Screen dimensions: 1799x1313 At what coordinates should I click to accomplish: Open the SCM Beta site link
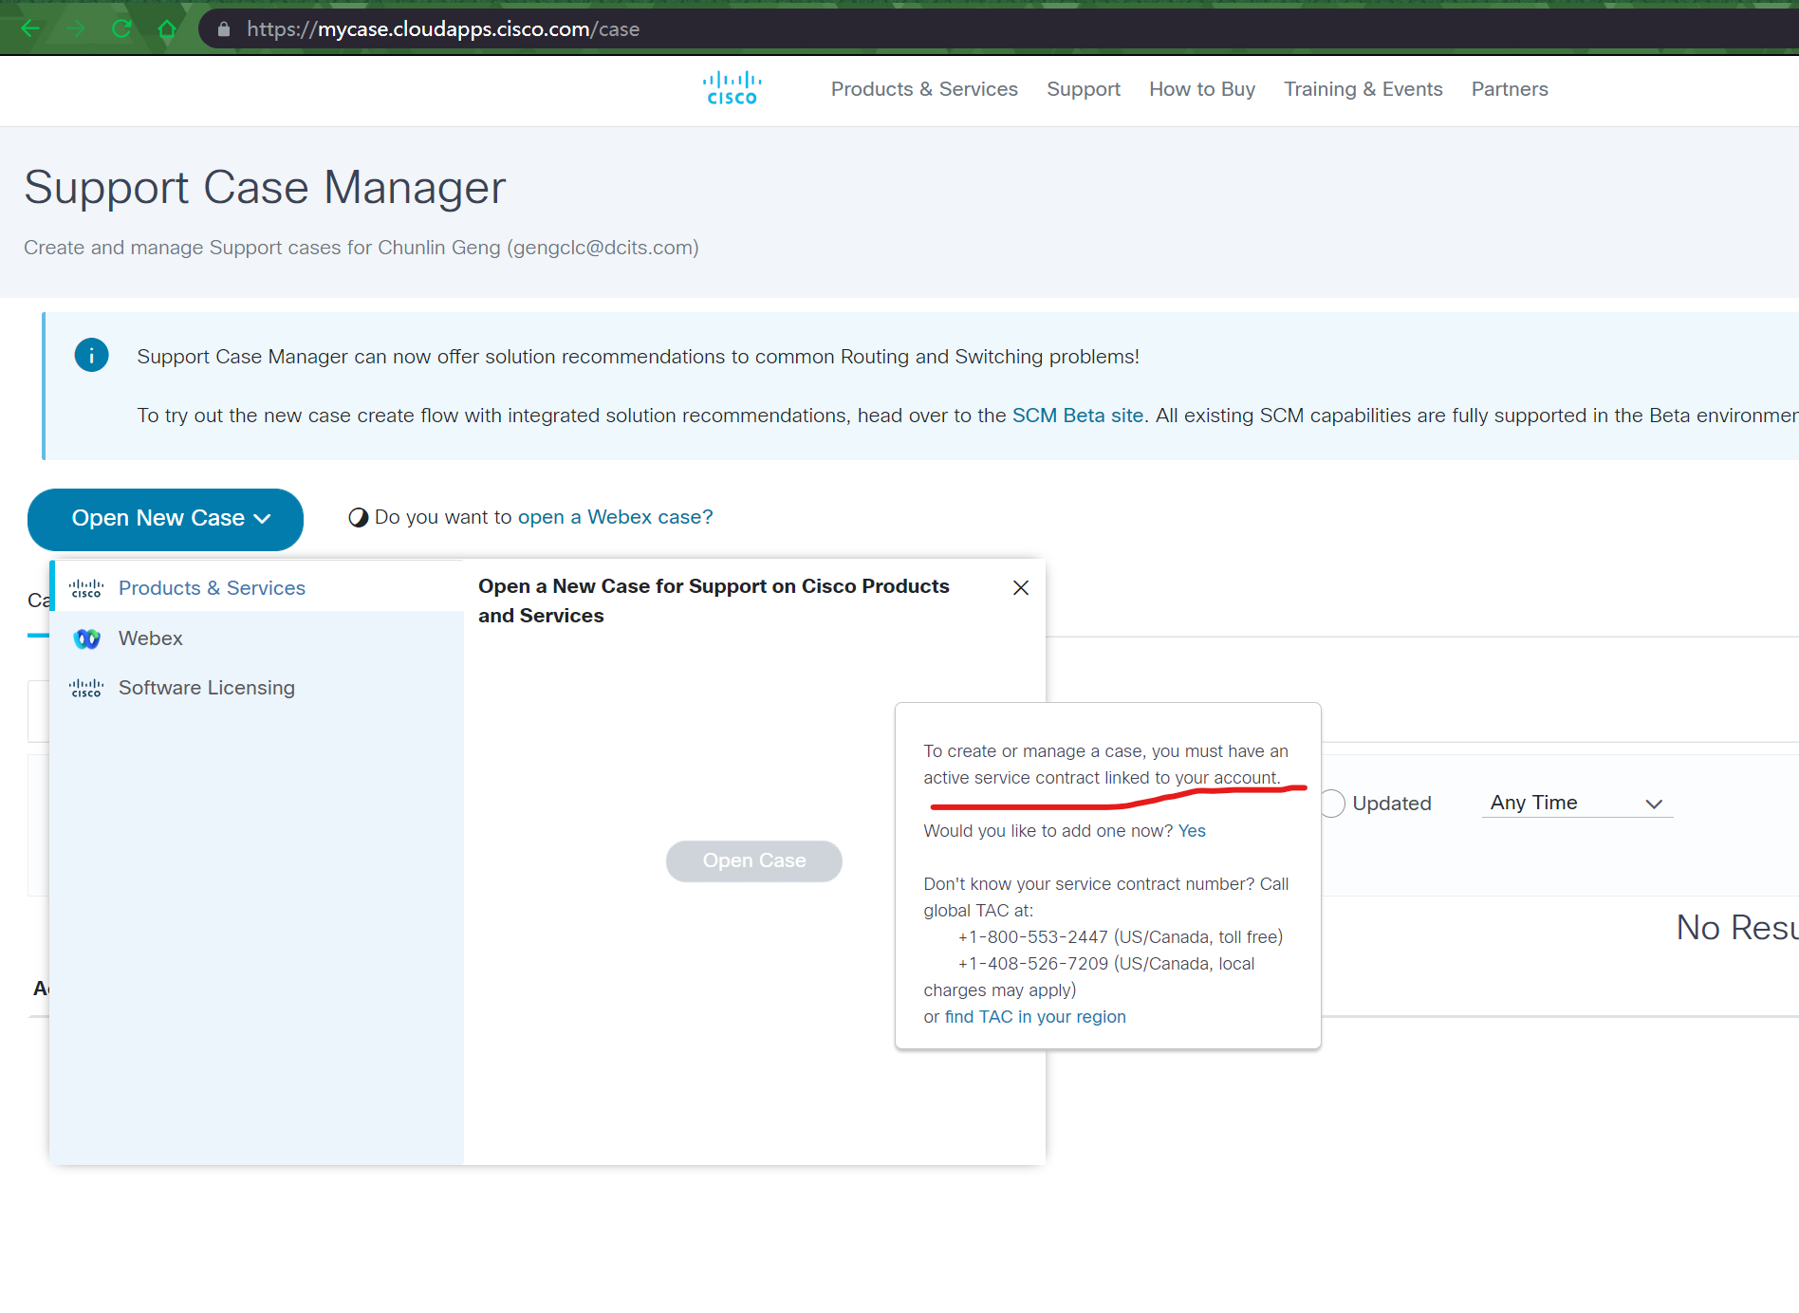[x=1076, y=415]
